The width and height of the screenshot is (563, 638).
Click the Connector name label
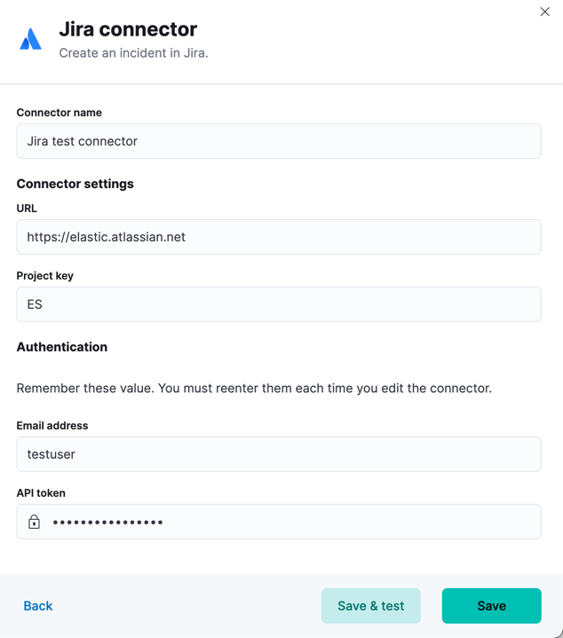(59, 113)
